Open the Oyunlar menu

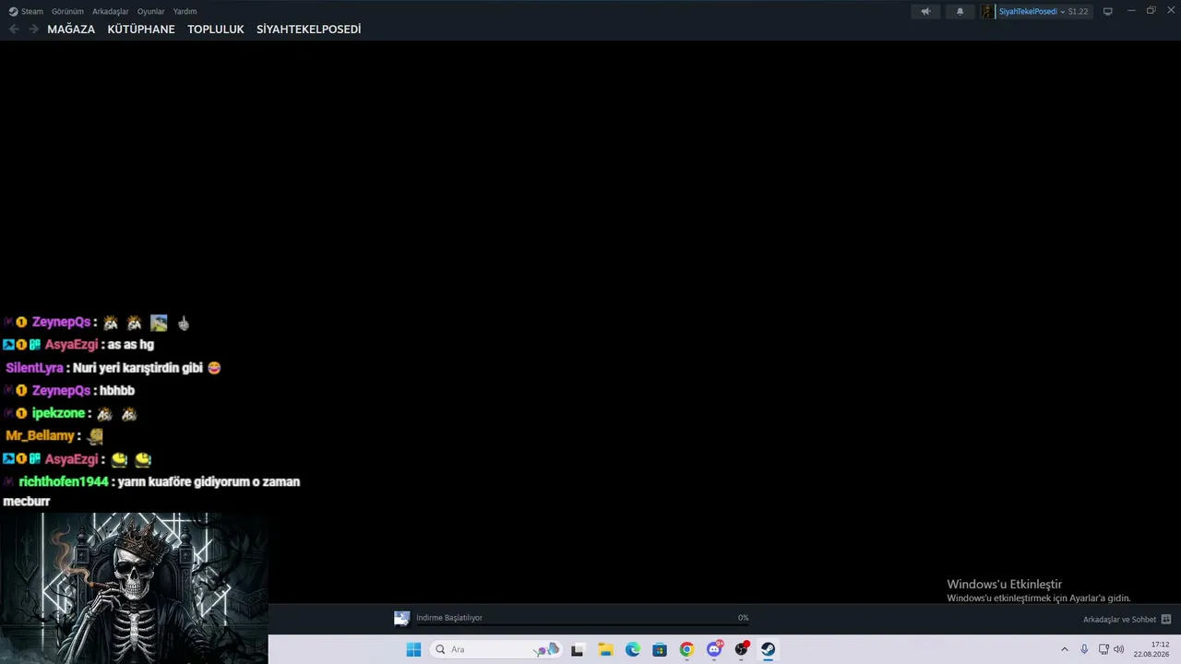coord(151,11)
